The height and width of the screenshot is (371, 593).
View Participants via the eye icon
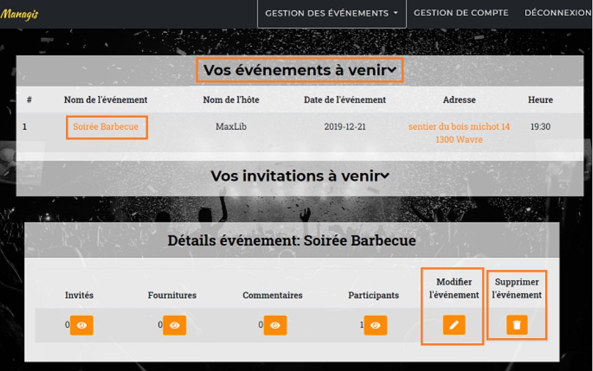[375, 325]
